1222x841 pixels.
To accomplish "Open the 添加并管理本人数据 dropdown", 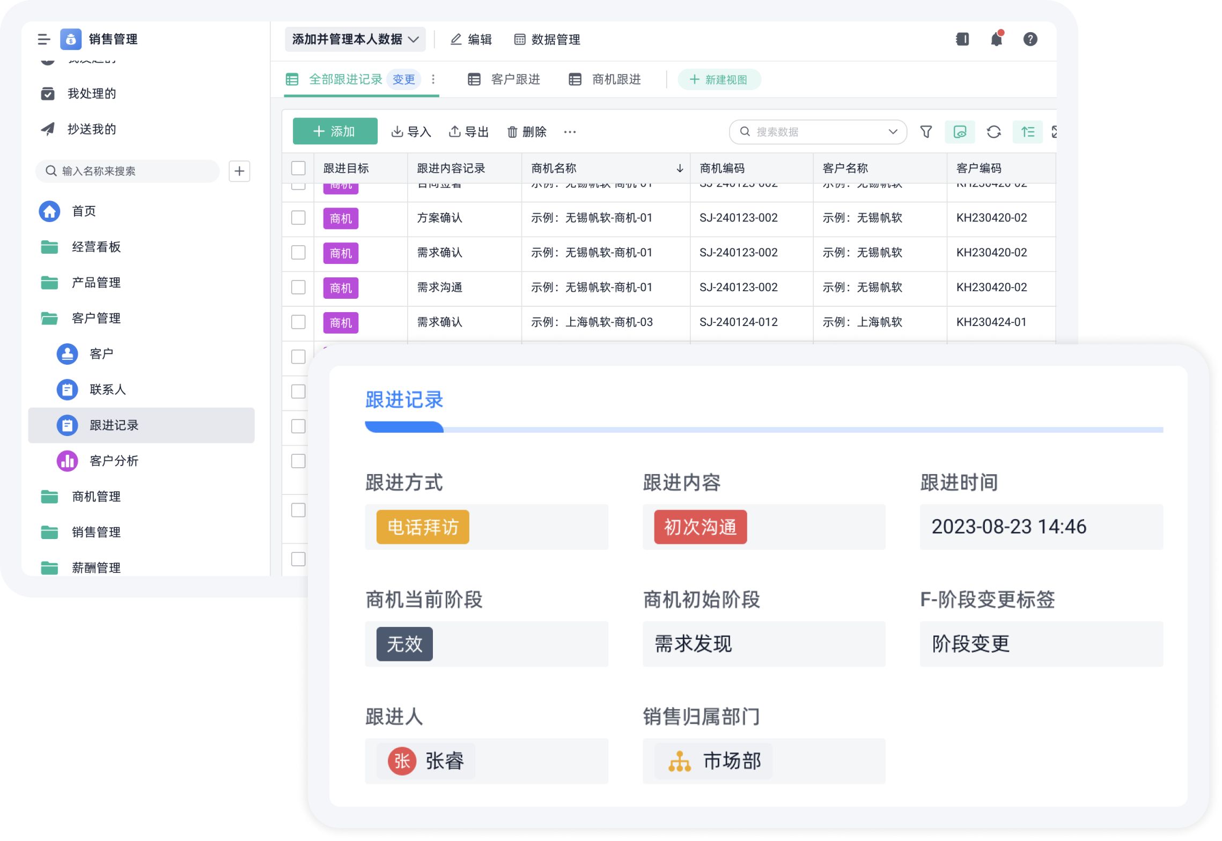I will point(355,39).
